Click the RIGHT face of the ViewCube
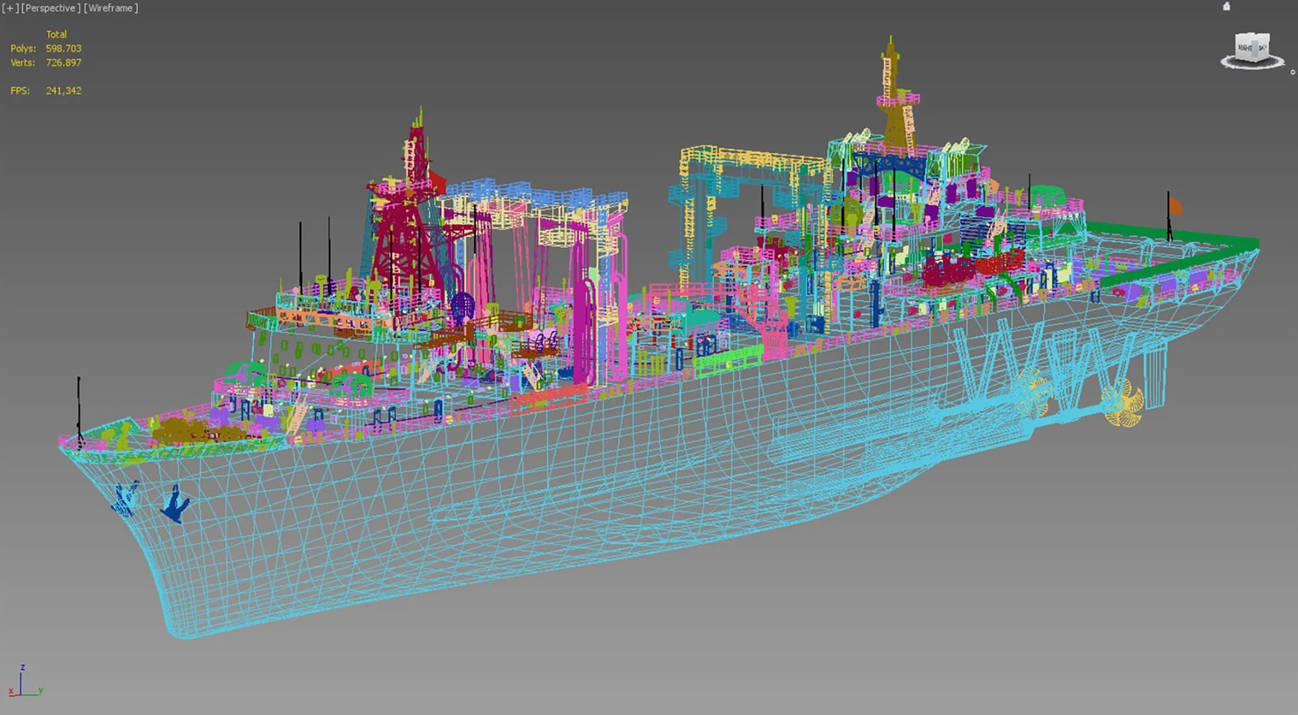 [x=1245, y=48]
